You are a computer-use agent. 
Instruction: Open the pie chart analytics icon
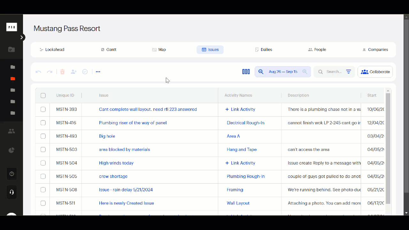click(x=12, y=150)
